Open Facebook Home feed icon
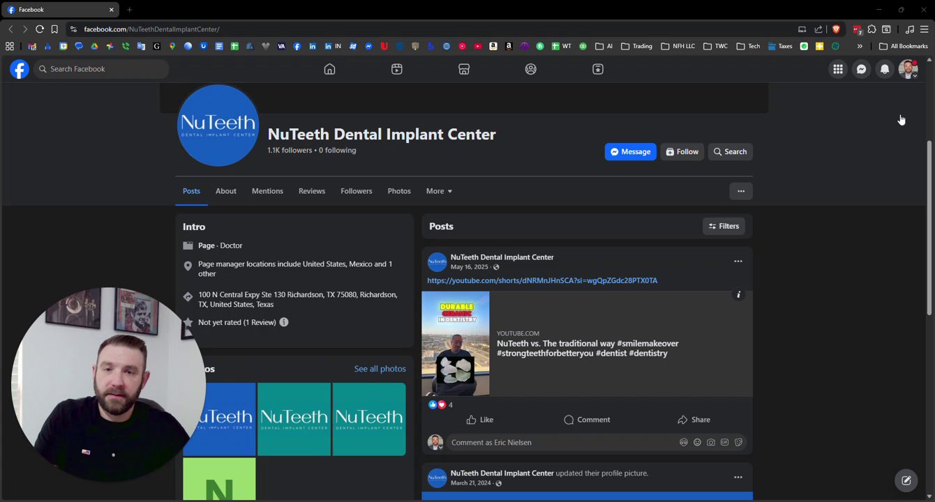 click(329, 69)
